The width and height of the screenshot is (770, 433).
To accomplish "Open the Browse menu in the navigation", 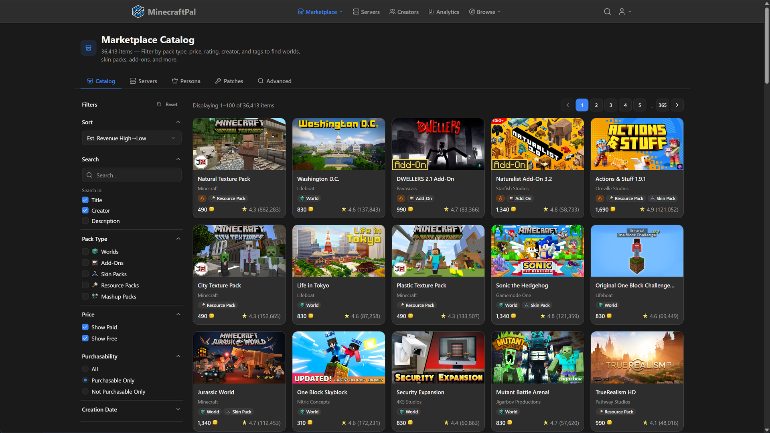I will (x=484, y=12).
